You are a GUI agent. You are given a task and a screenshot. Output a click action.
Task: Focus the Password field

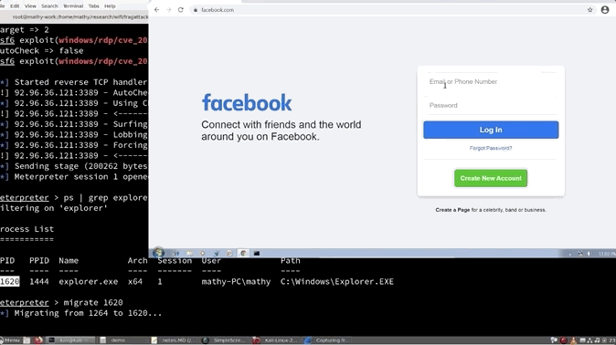pyautogui.click(x=491, y=105)
